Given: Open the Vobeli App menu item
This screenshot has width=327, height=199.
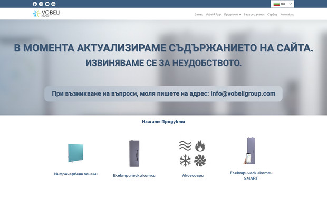Looking at the screenshot, I should coord(213,15).
